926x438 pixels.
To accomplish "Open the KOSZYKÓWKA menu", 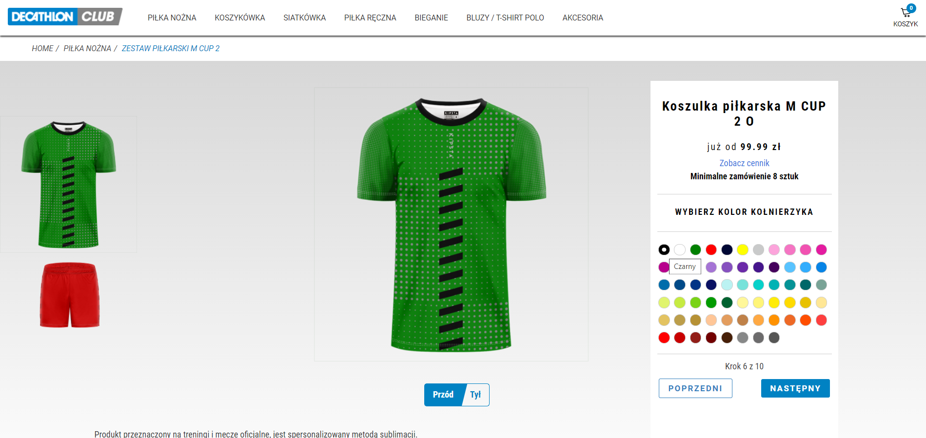I will [x=240, y=18].
